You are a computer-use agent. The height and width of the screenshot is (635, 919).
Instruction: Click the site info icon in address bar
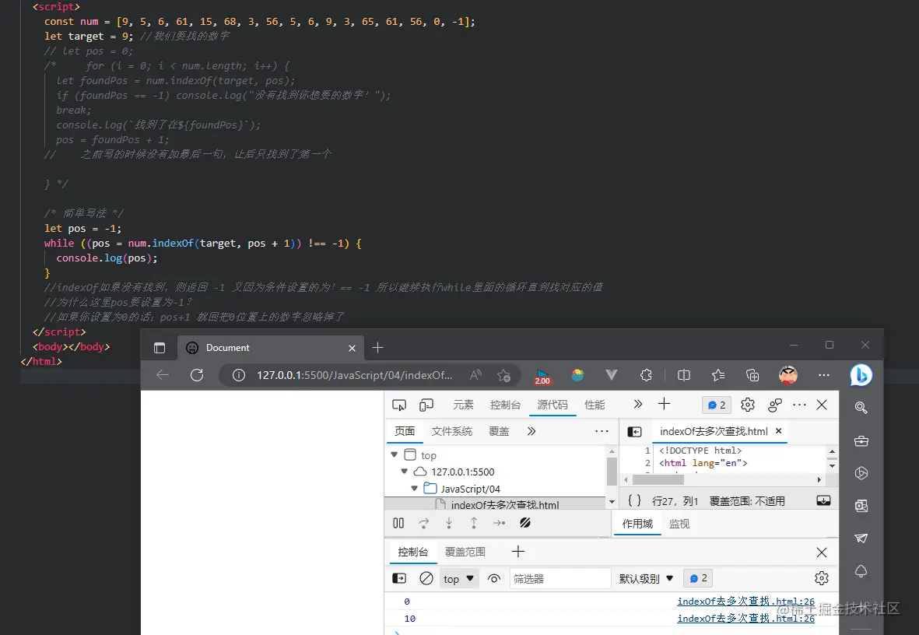[239, 375]
